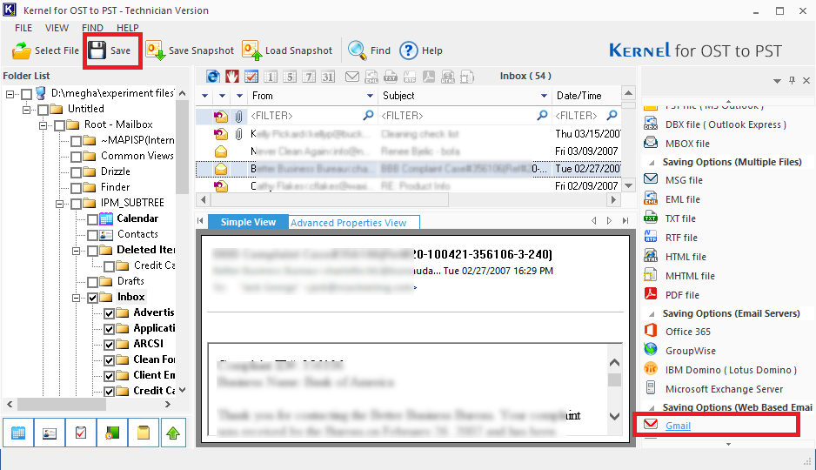This screenshot has width=816, height=470.
Task: Collapse the Untitled tree node
Action: pyautogui.click(x=27, y=110)
